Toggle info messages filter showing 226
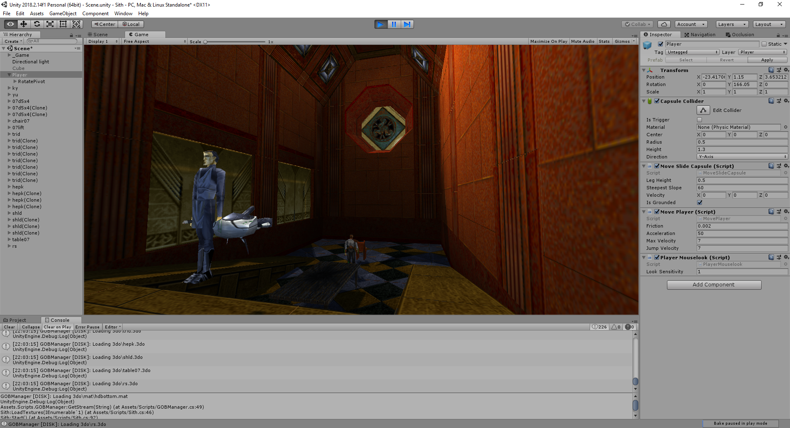790x428 pixels. point(599,327)
